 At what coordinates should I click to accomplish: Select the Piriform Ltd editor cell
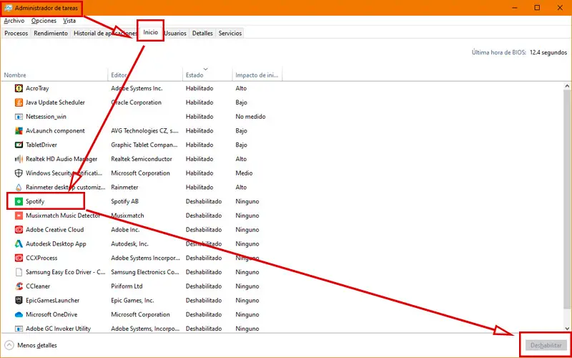tap(127, 286)
